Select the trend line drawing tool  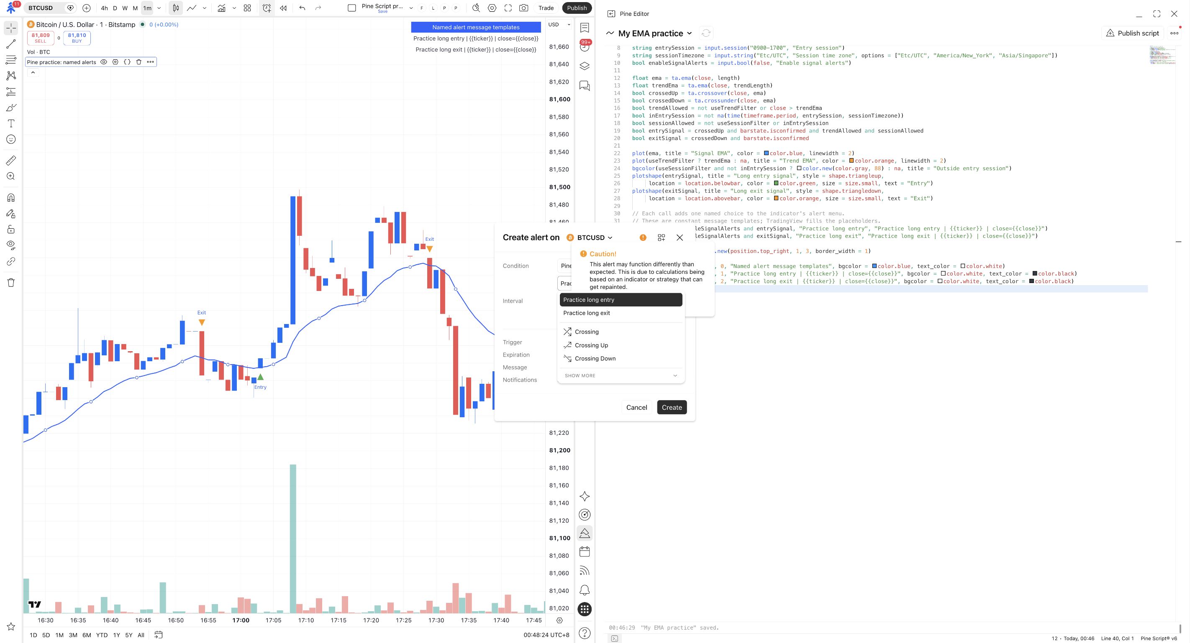(11, 44)
